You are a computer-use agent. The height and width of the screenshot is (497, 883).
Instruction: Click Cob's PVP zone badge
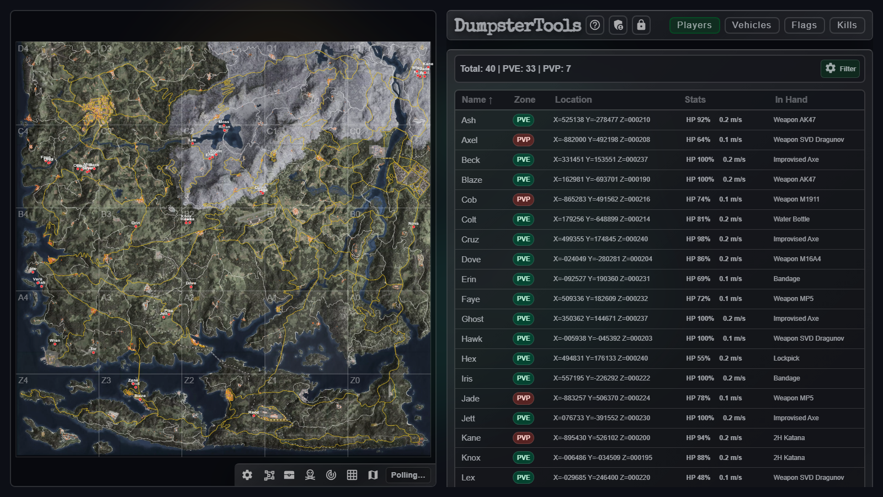523,199
